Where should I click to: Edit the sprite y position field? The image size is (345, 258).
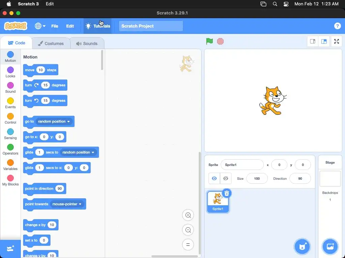click(303, 165)
